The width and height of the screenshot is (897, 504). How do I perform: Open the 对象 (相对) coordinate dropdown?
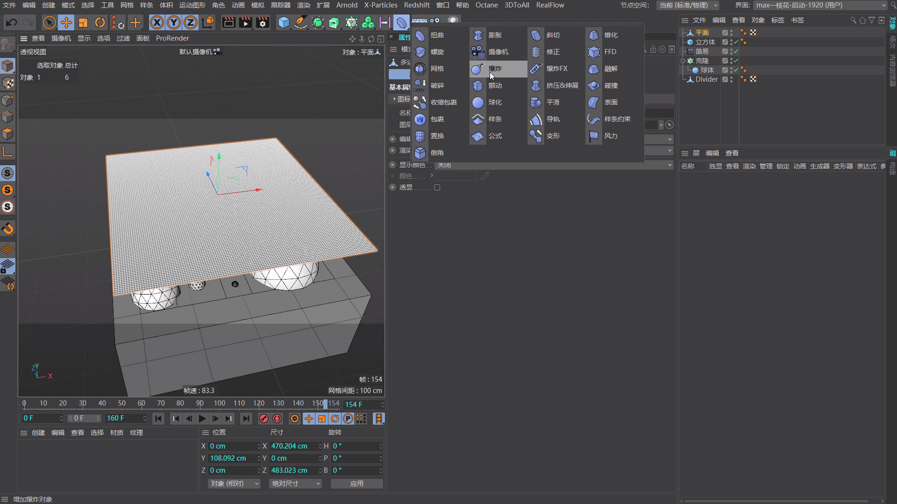(x=234, y=483)
